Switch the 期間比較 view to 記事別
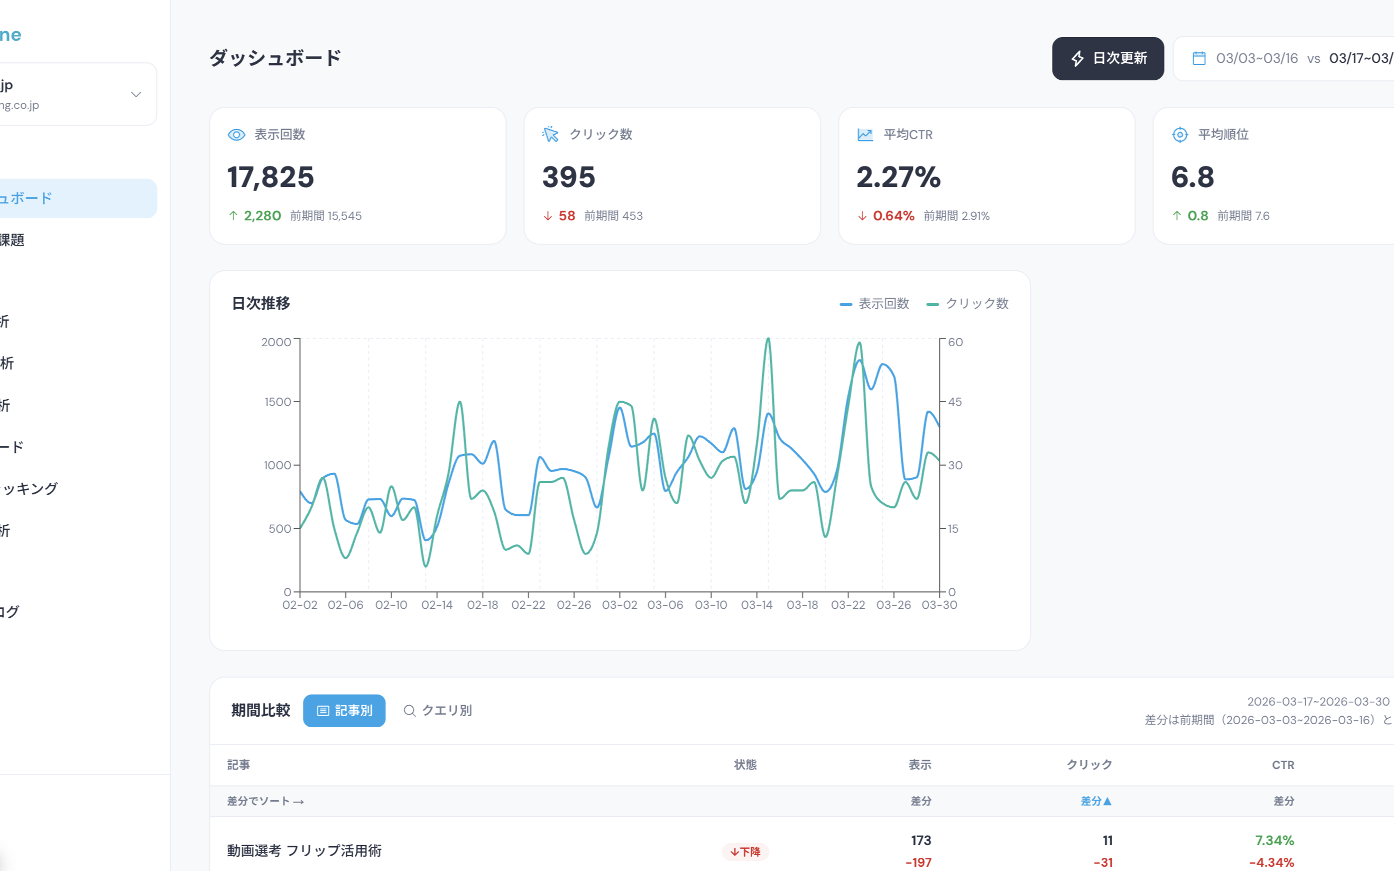This screenshot has height=871, width=1394. click(344, 710)
